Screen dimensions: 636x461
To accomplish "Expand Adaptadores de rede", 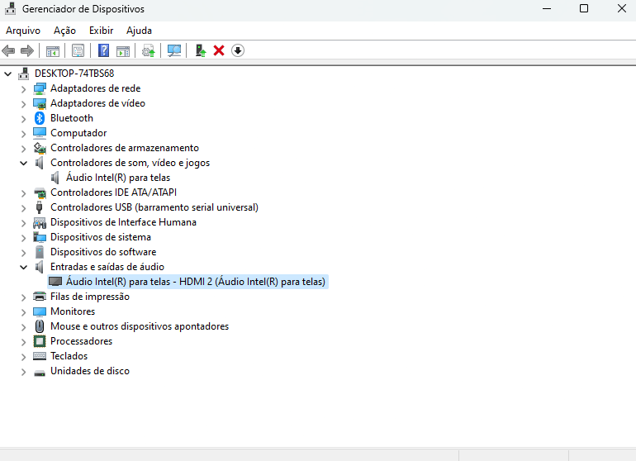I will [23, 89].
